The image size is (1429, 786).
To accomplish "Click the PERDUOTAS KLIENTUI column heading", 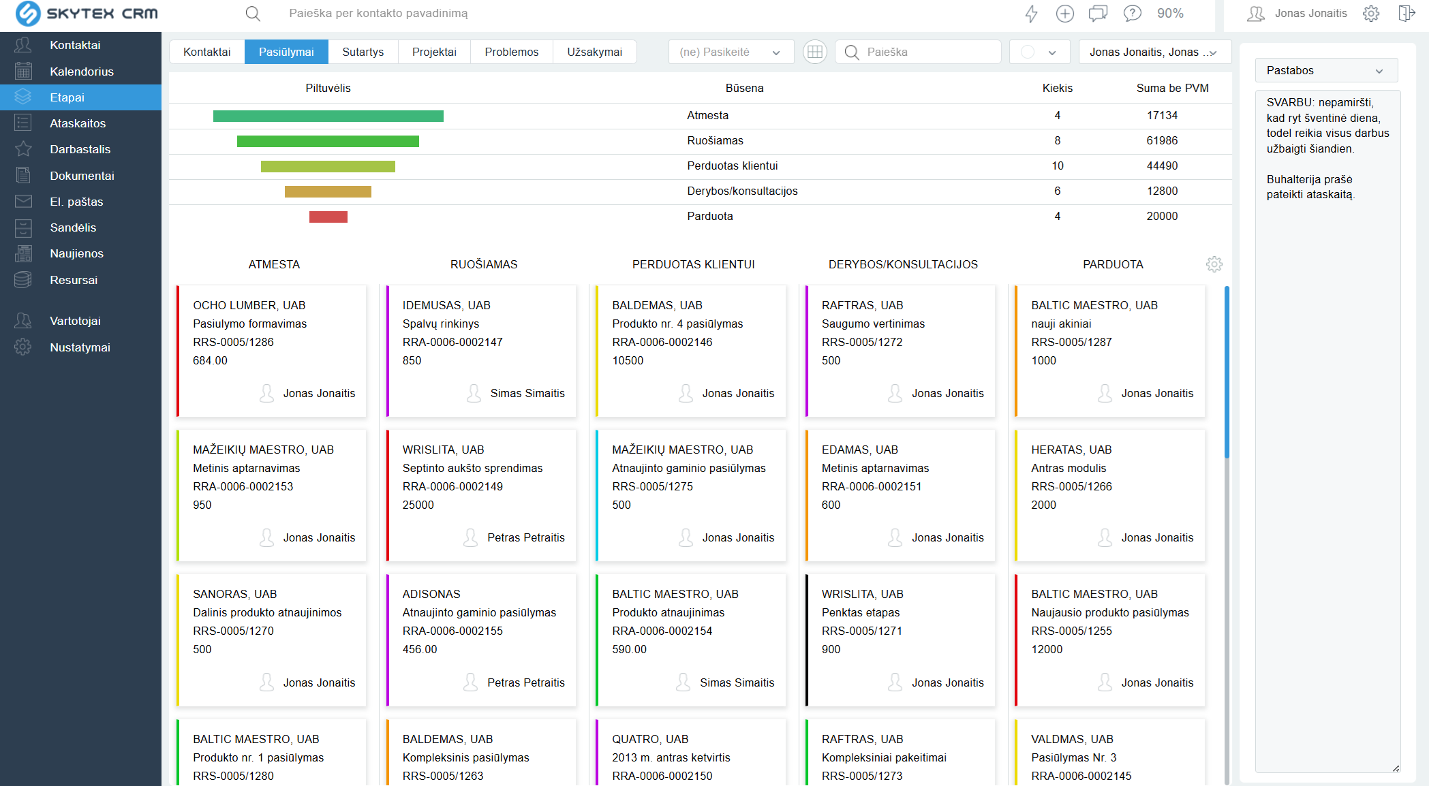I will point(693,264).
